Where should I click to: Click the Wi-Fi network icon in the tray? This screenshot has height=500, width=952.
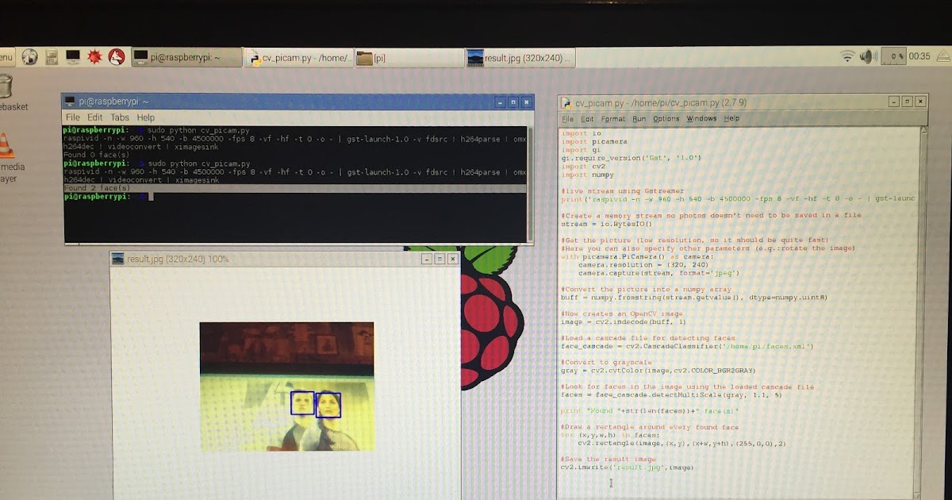(847, 57)
